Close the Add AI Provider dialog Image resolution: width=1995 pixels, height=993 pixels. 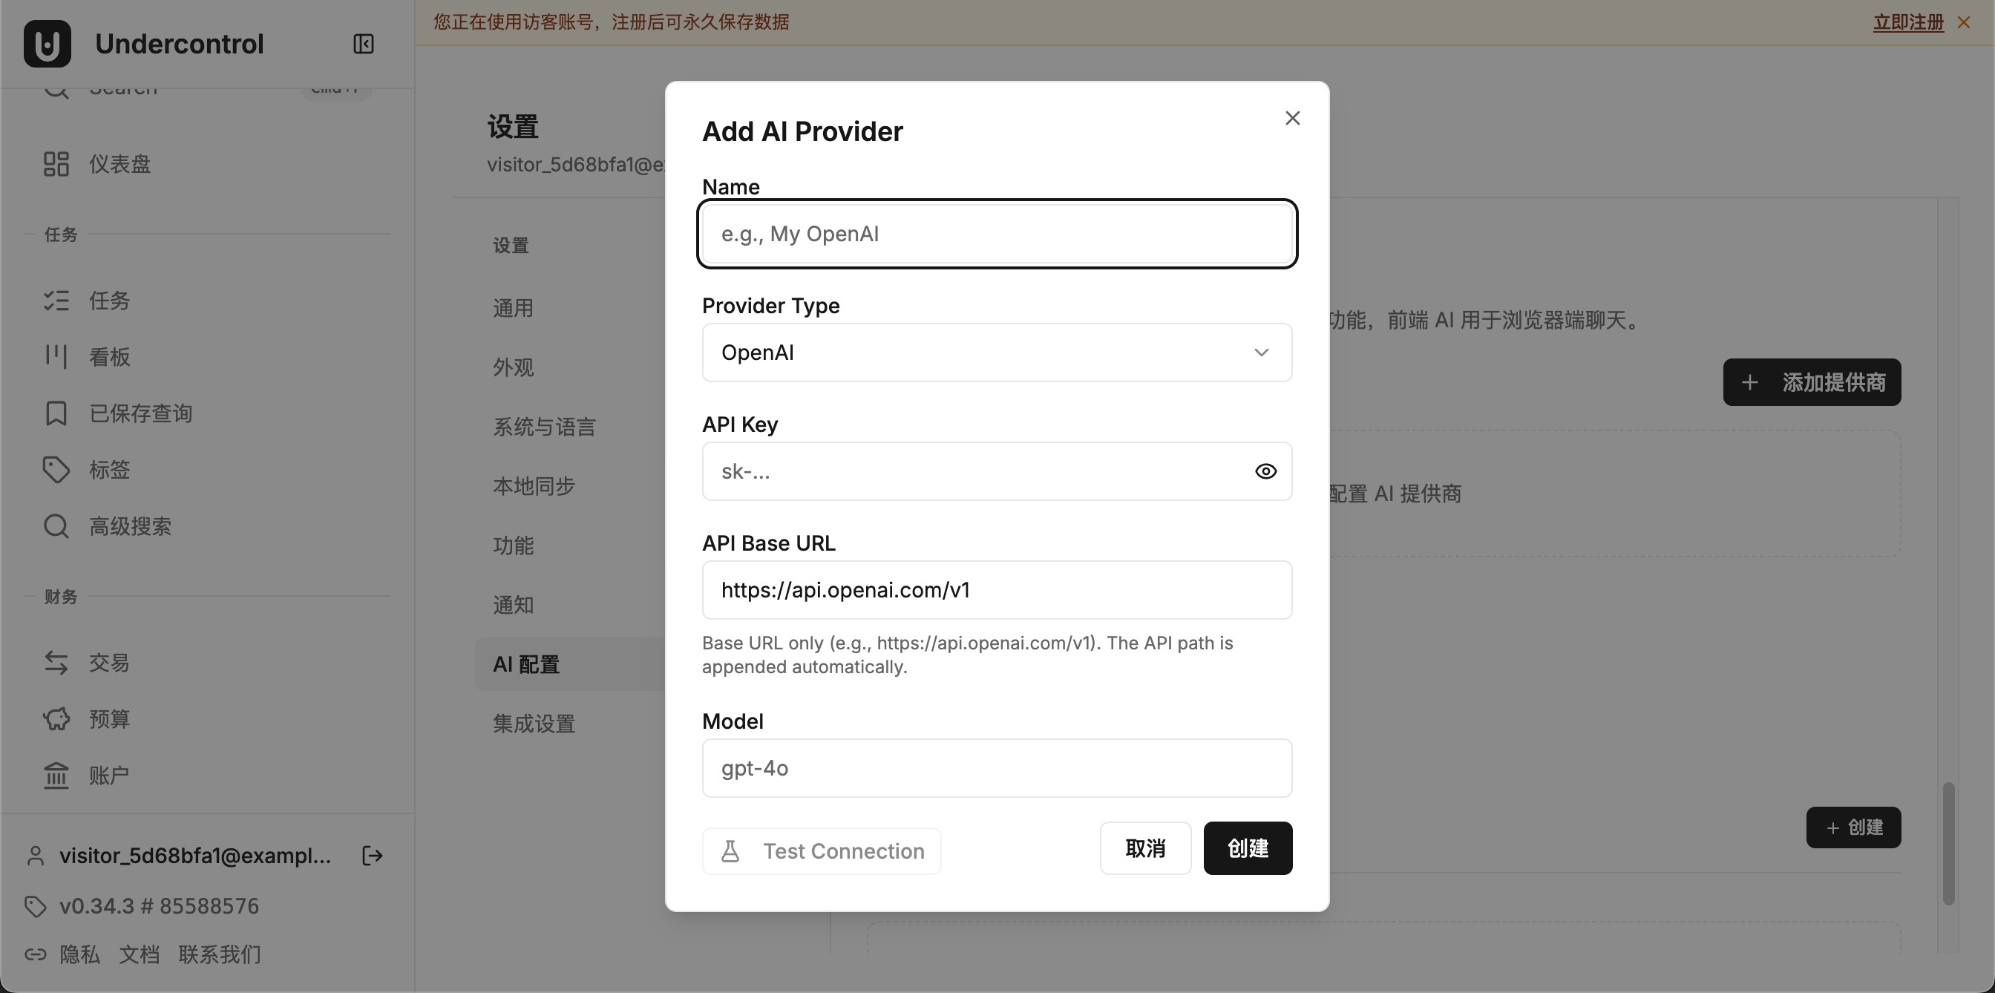click(x=1293, y=118)
